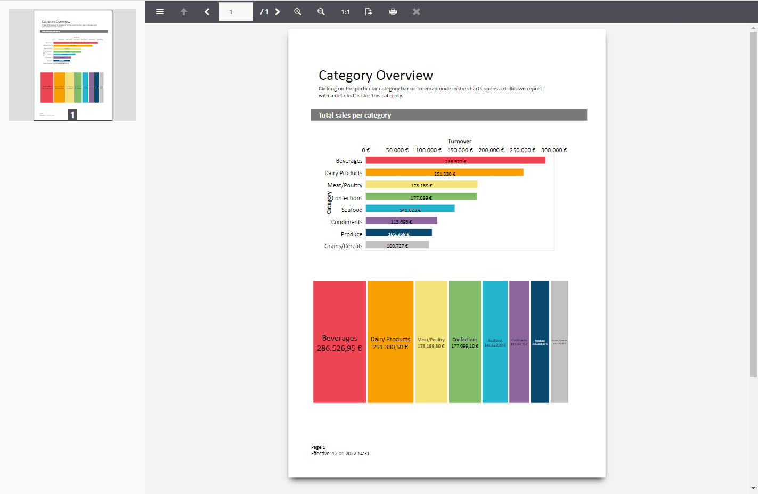Open Seafood drilldown via its cyan treemap node
Image resolution: width=758 pixels, height=494 pixels.
(495, 341)
